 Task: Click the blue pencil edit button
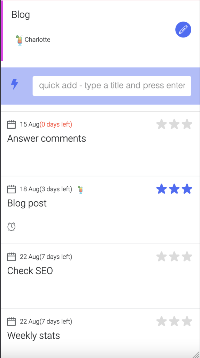tap(183, 29)
